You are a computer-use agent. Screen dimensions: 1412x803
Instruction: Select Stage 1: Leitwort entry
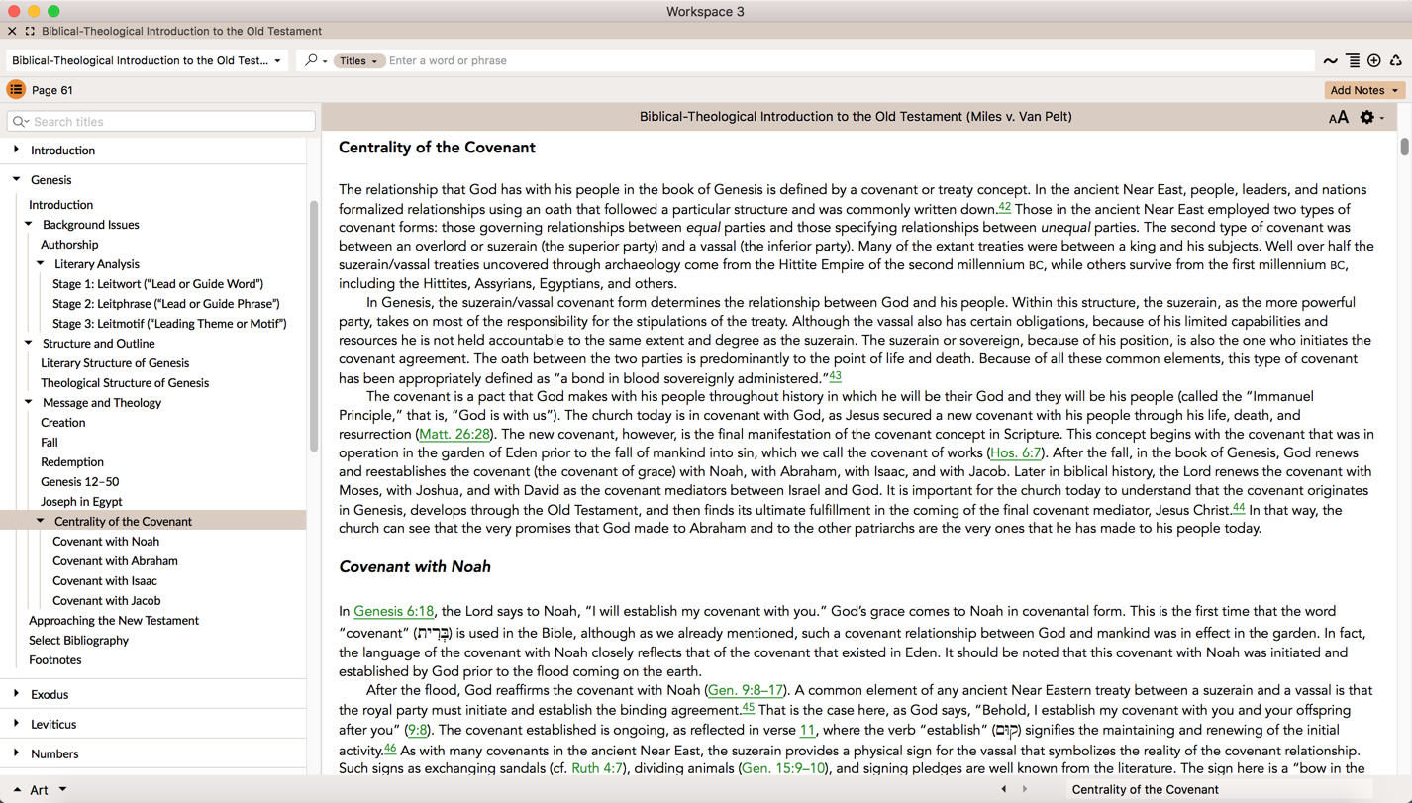click(x=157, y=283)
